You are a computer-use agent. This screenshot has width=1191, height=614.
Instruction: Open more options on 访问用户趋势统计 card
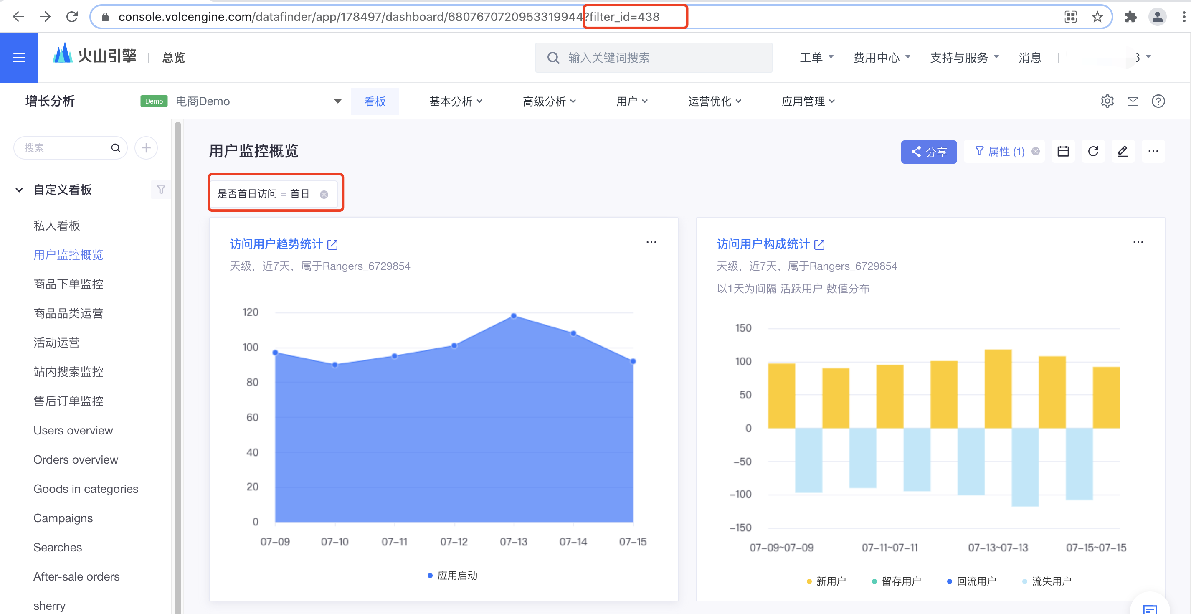(x=651, y=242)
